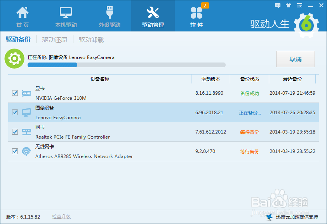Uncheck the Atheros AR9285 checkbox

tap(15, 151)
